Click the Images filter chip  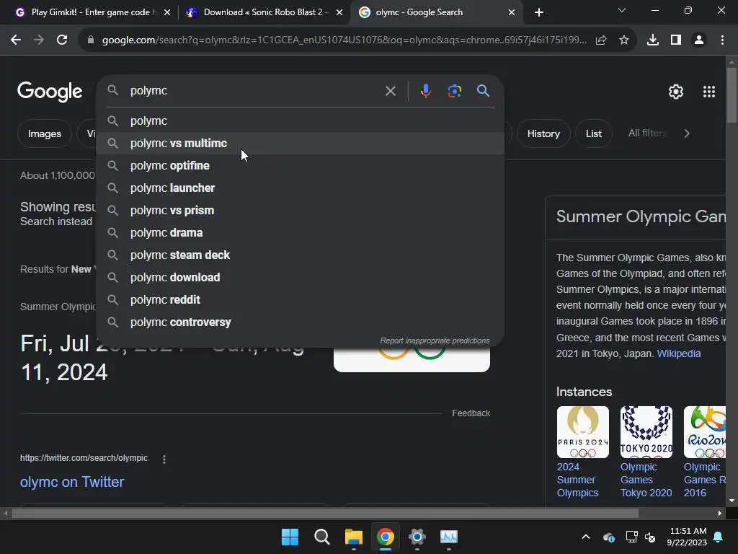coord(44,133)
